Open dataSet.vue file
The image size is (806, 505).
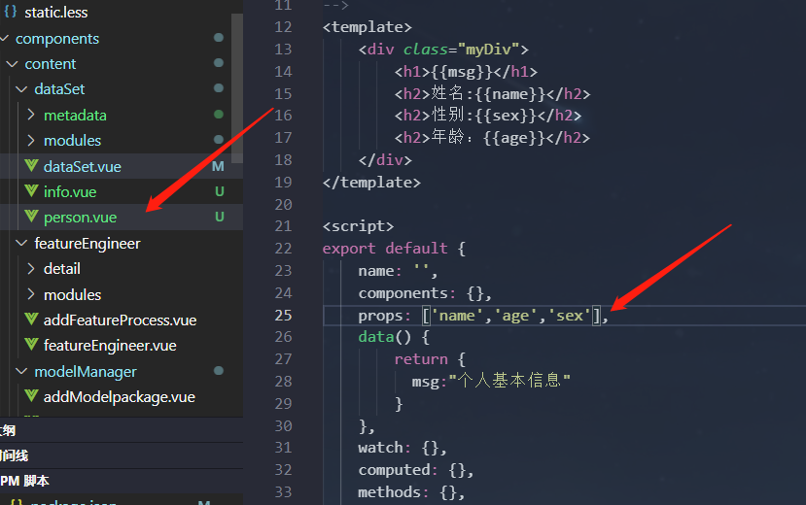[x=83, y=166]
